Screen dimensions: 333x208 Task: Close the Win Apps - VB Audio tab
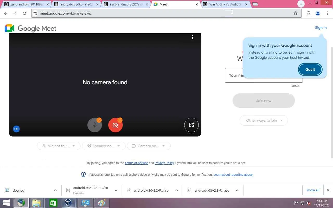click(246, 4)
